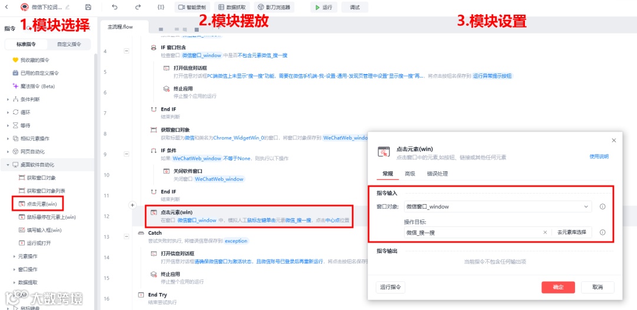Click 去元素库选择 button
This screenshot has height=310, width=637.
(572, 232)
